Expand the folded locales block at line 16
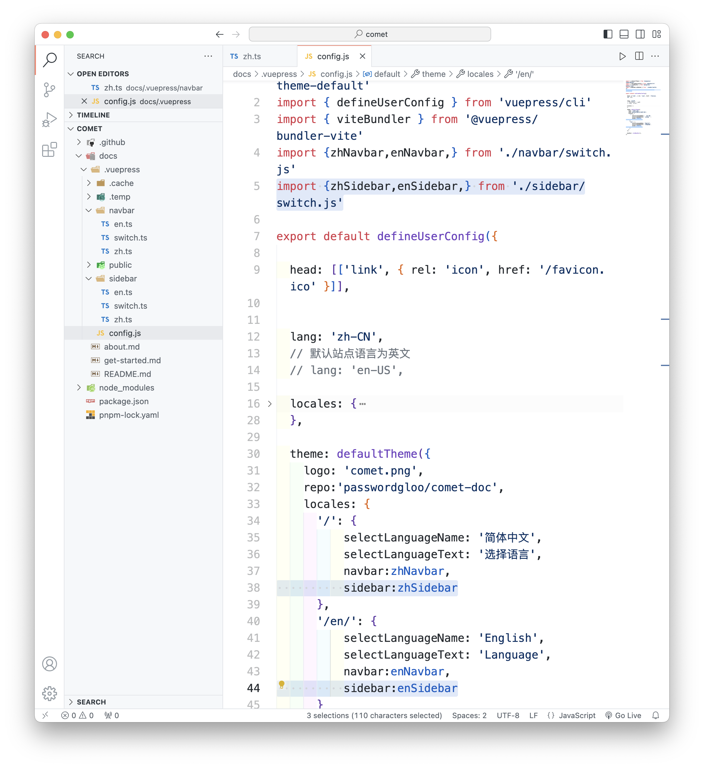 tap(270, 404)
